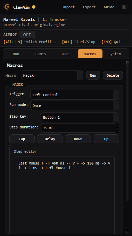This screenshot has width=132, height=236.
Task: Click the scrollbar bottom arrow button
Action: click(x=127, y=232)
